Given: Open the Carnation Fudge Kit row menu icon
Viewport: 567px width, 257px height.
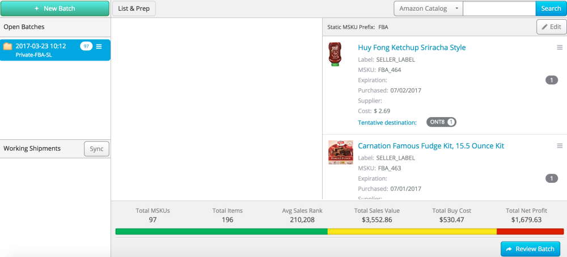Looking at the screenshot, I should (x=560, y=146).
